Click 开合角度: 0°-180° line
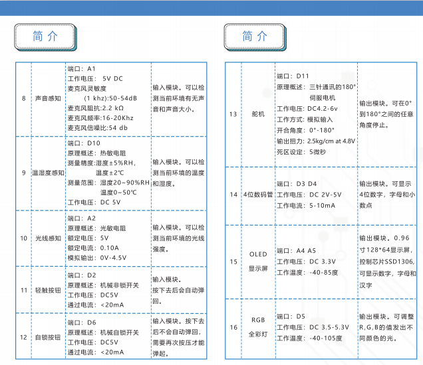Viewport: 423px width, 365px height. point(306,130)
